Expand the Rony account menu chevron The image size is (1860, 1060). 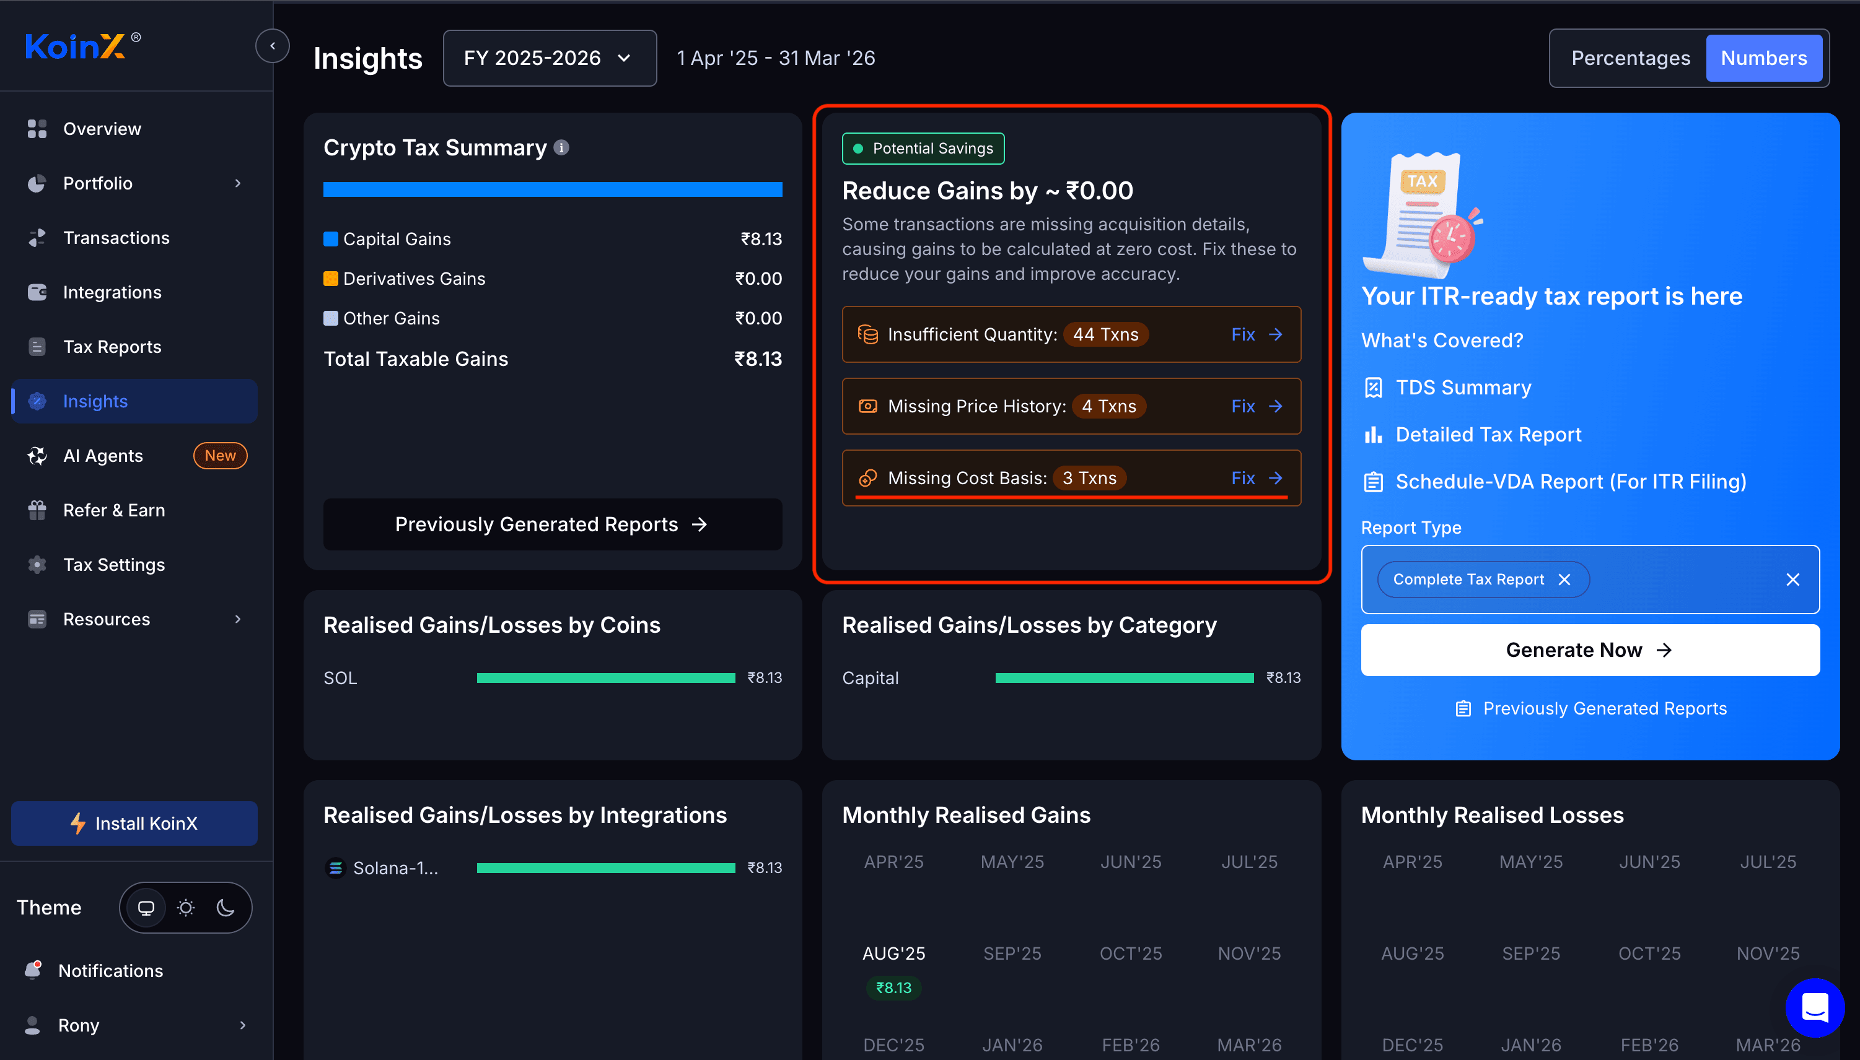(243, 1025)
